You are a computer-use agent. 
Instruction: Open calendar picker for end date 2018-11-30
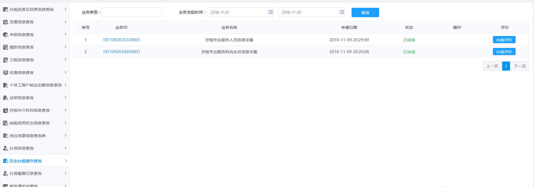[x=342, y=12]
